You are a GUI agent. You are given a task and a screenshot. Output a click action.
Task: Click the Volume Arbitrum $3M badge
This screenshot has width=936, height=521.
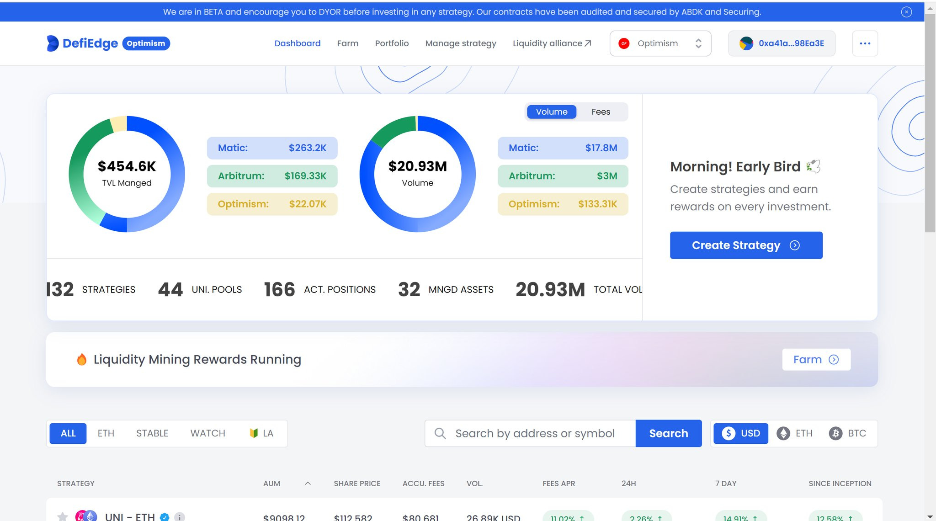563,176
